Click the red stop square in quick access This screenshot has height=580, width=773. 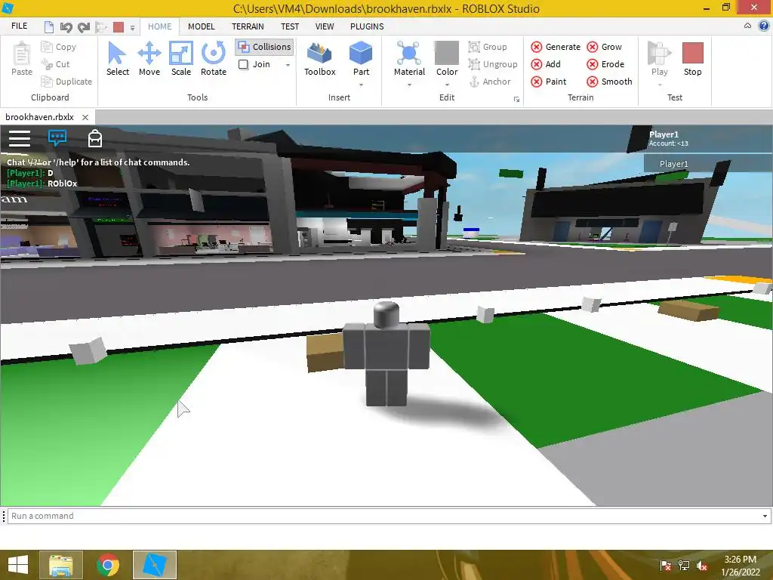point(119,27)
